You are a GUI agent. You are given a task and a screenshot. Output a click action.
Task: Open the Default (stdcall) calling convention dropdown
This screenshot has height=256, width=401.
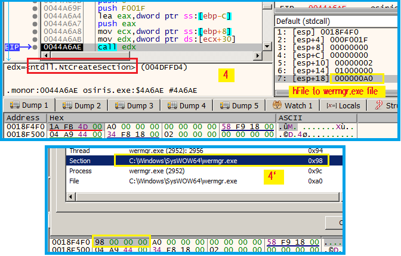[334, 21]
